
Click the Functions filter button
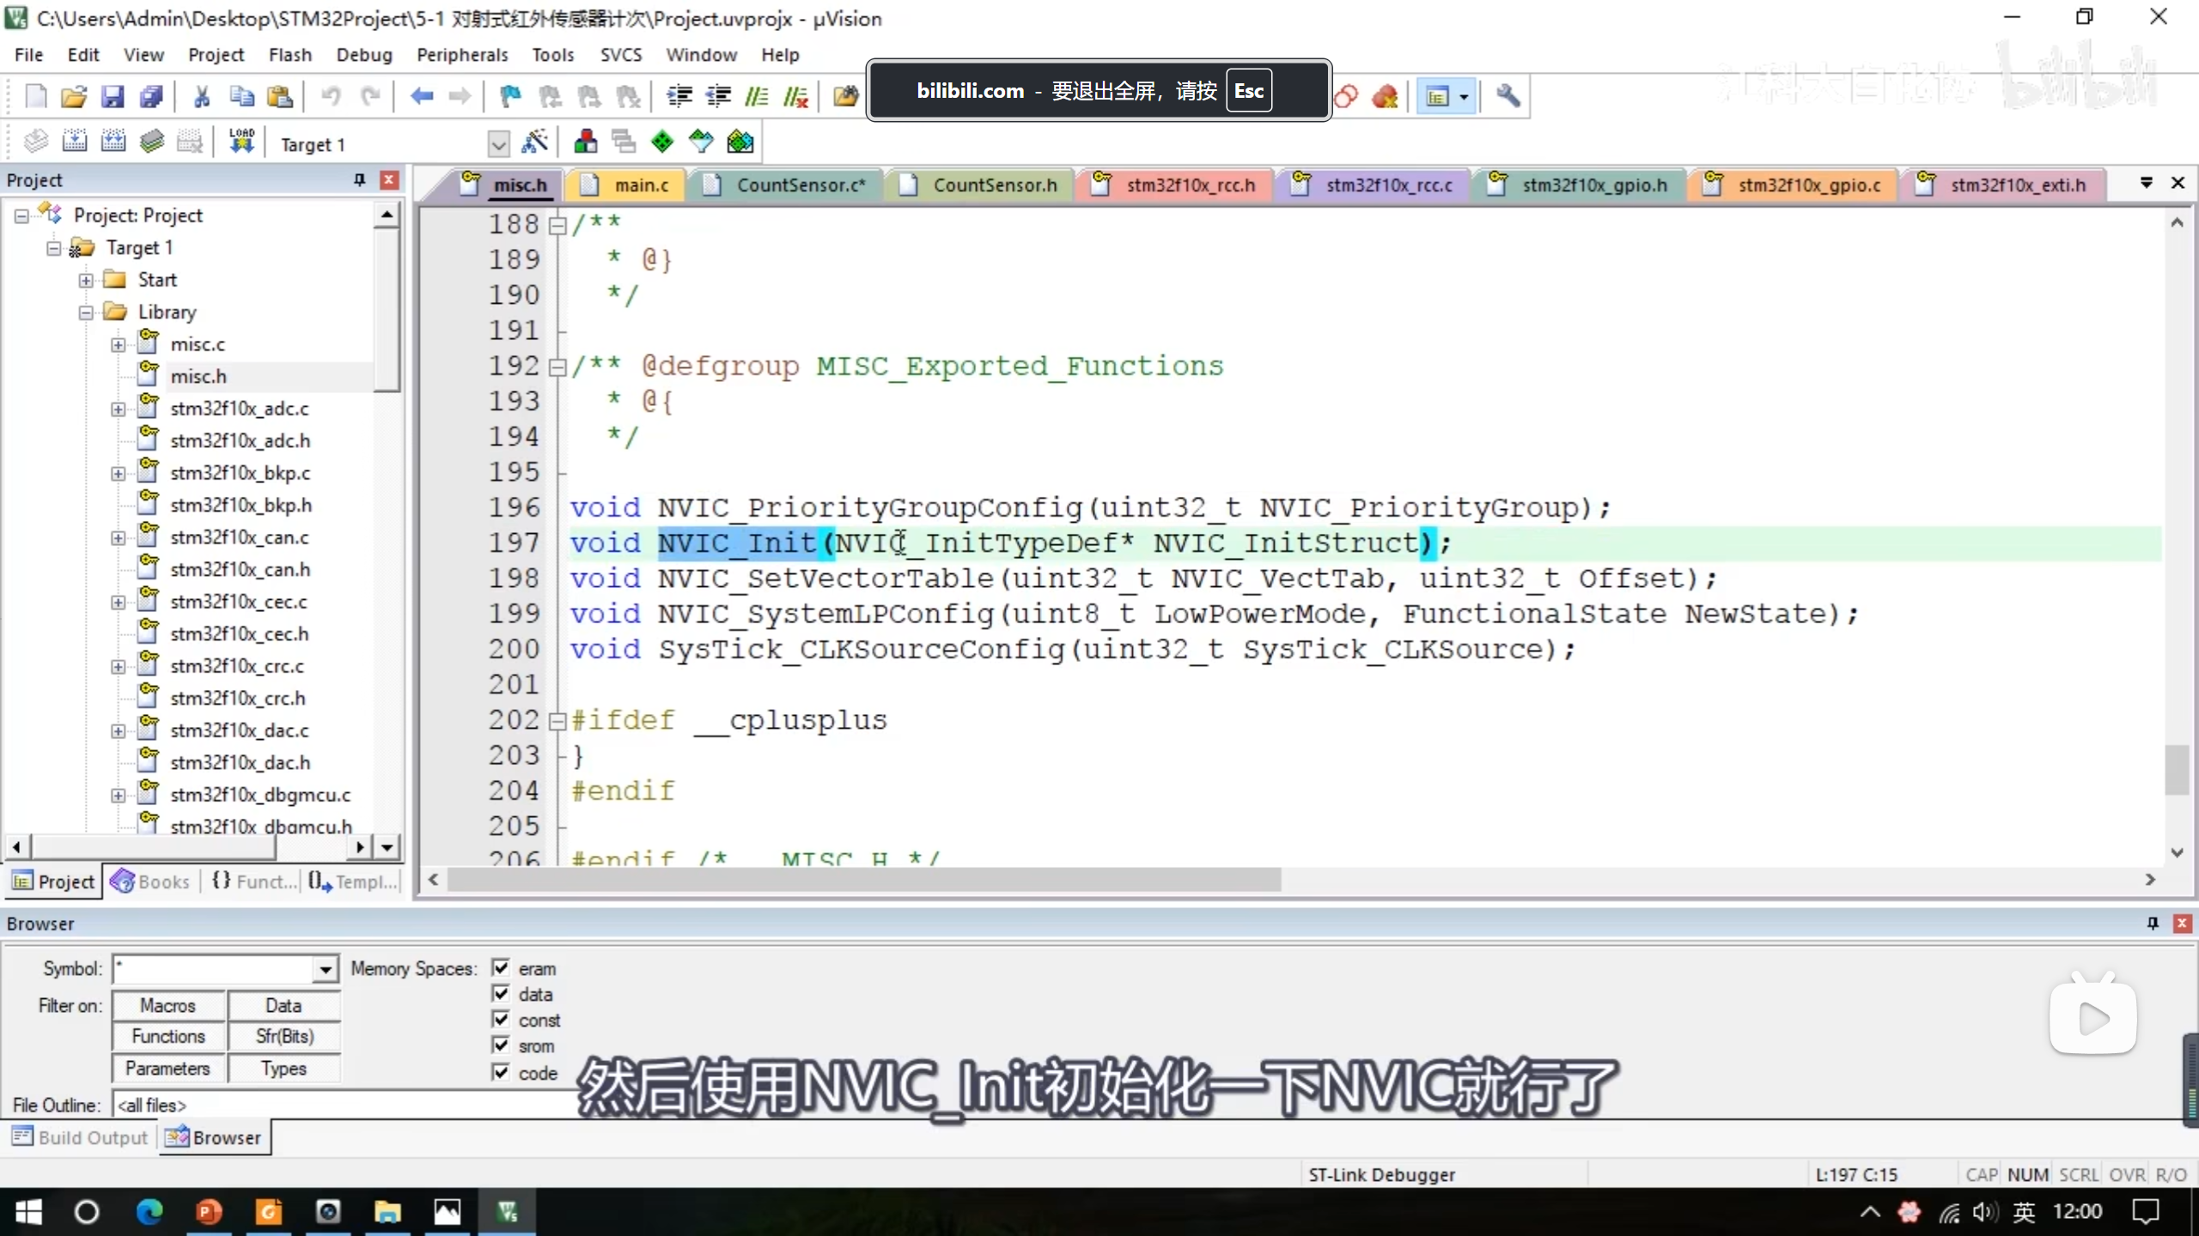pyautogui.click(x=168, y=1037)
